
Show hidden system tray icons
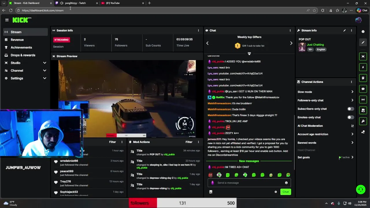tap(326, 203)
